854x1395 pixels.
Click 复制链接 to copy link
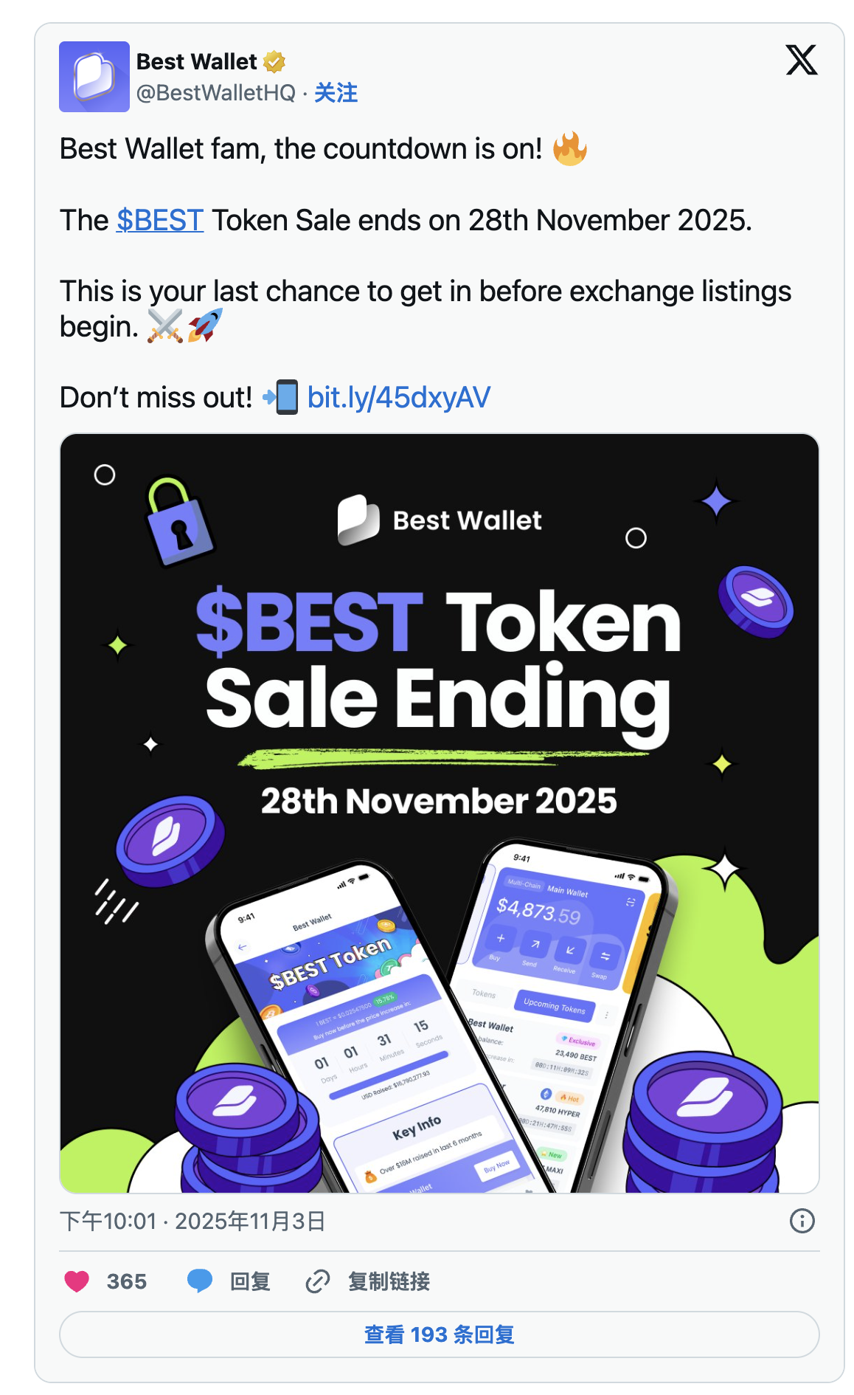tap(389, 1281)
